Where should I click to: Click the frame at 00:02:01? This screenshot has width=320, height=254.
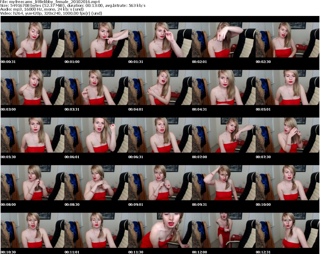(x=224, y=40)
